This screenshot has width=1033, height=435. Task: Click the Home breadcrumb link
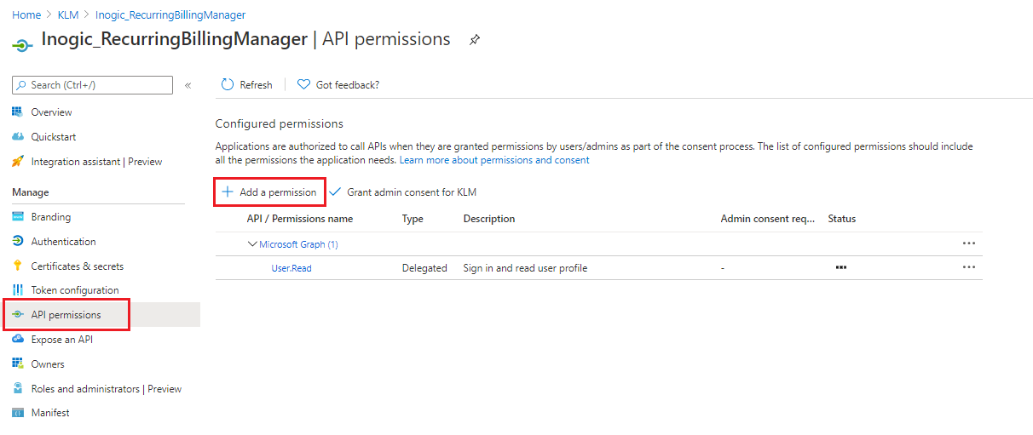tap(26, 15)
